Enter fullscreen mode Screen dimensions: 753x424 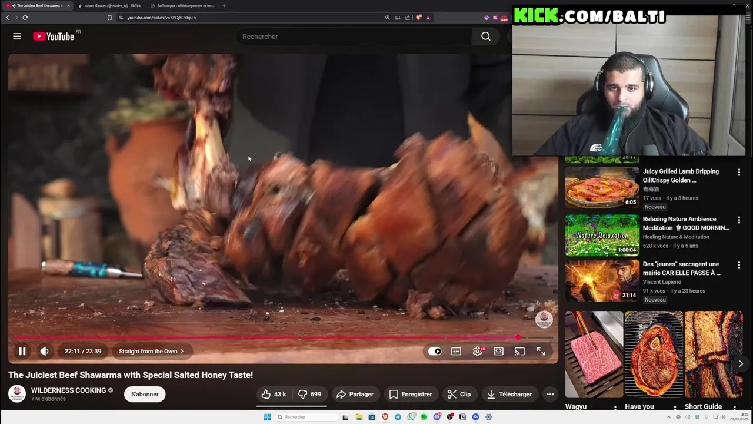pos(541,351)
